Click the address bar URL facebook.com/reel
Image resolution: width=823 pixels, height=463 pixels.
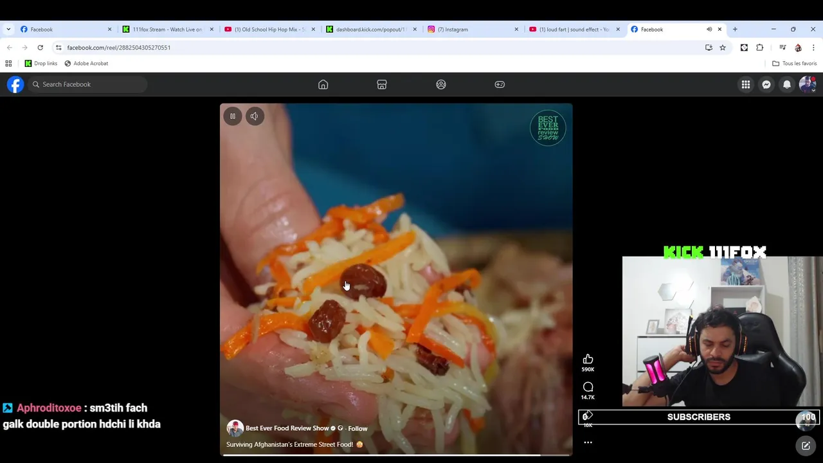[119, 48]
